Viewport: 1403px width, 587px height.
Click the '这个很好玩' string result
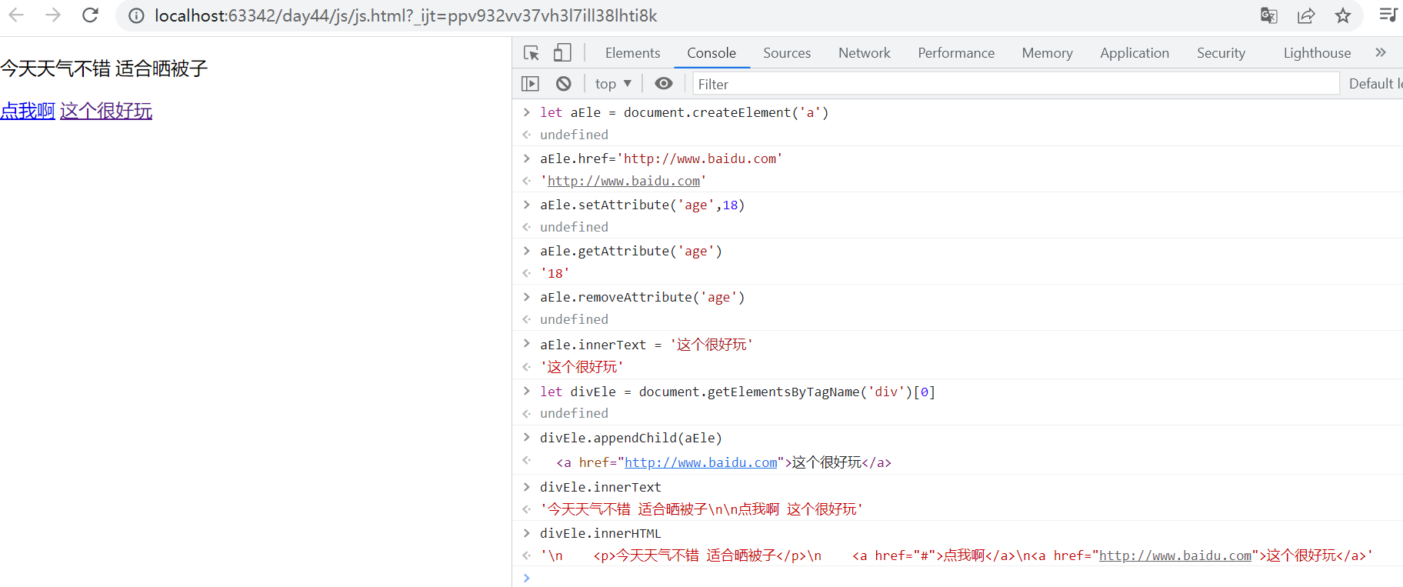[x=582, y=367]
